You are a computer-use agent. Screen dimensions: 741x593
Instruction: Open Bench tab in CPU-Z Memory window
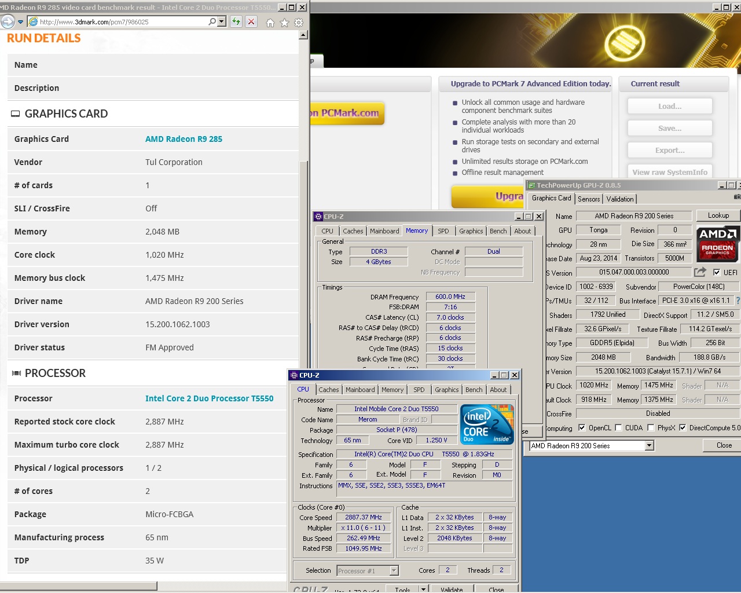coord(498,231)
